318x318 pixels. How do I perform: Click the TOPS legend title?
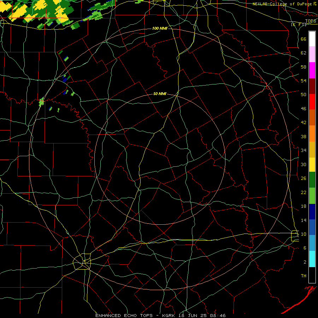tap(311, 21)
